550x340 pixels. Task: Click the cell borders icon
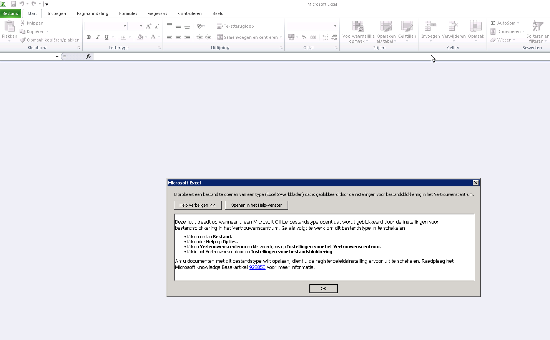[x=123, y=37]
